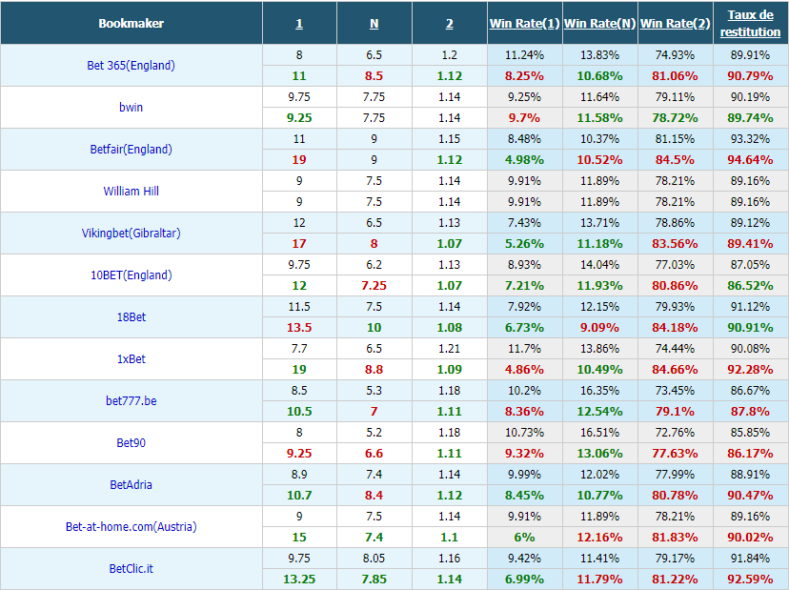Select bwin win rate 9.7%
Viewport: 789px width, 590px height.
click(x=524, y=118)
